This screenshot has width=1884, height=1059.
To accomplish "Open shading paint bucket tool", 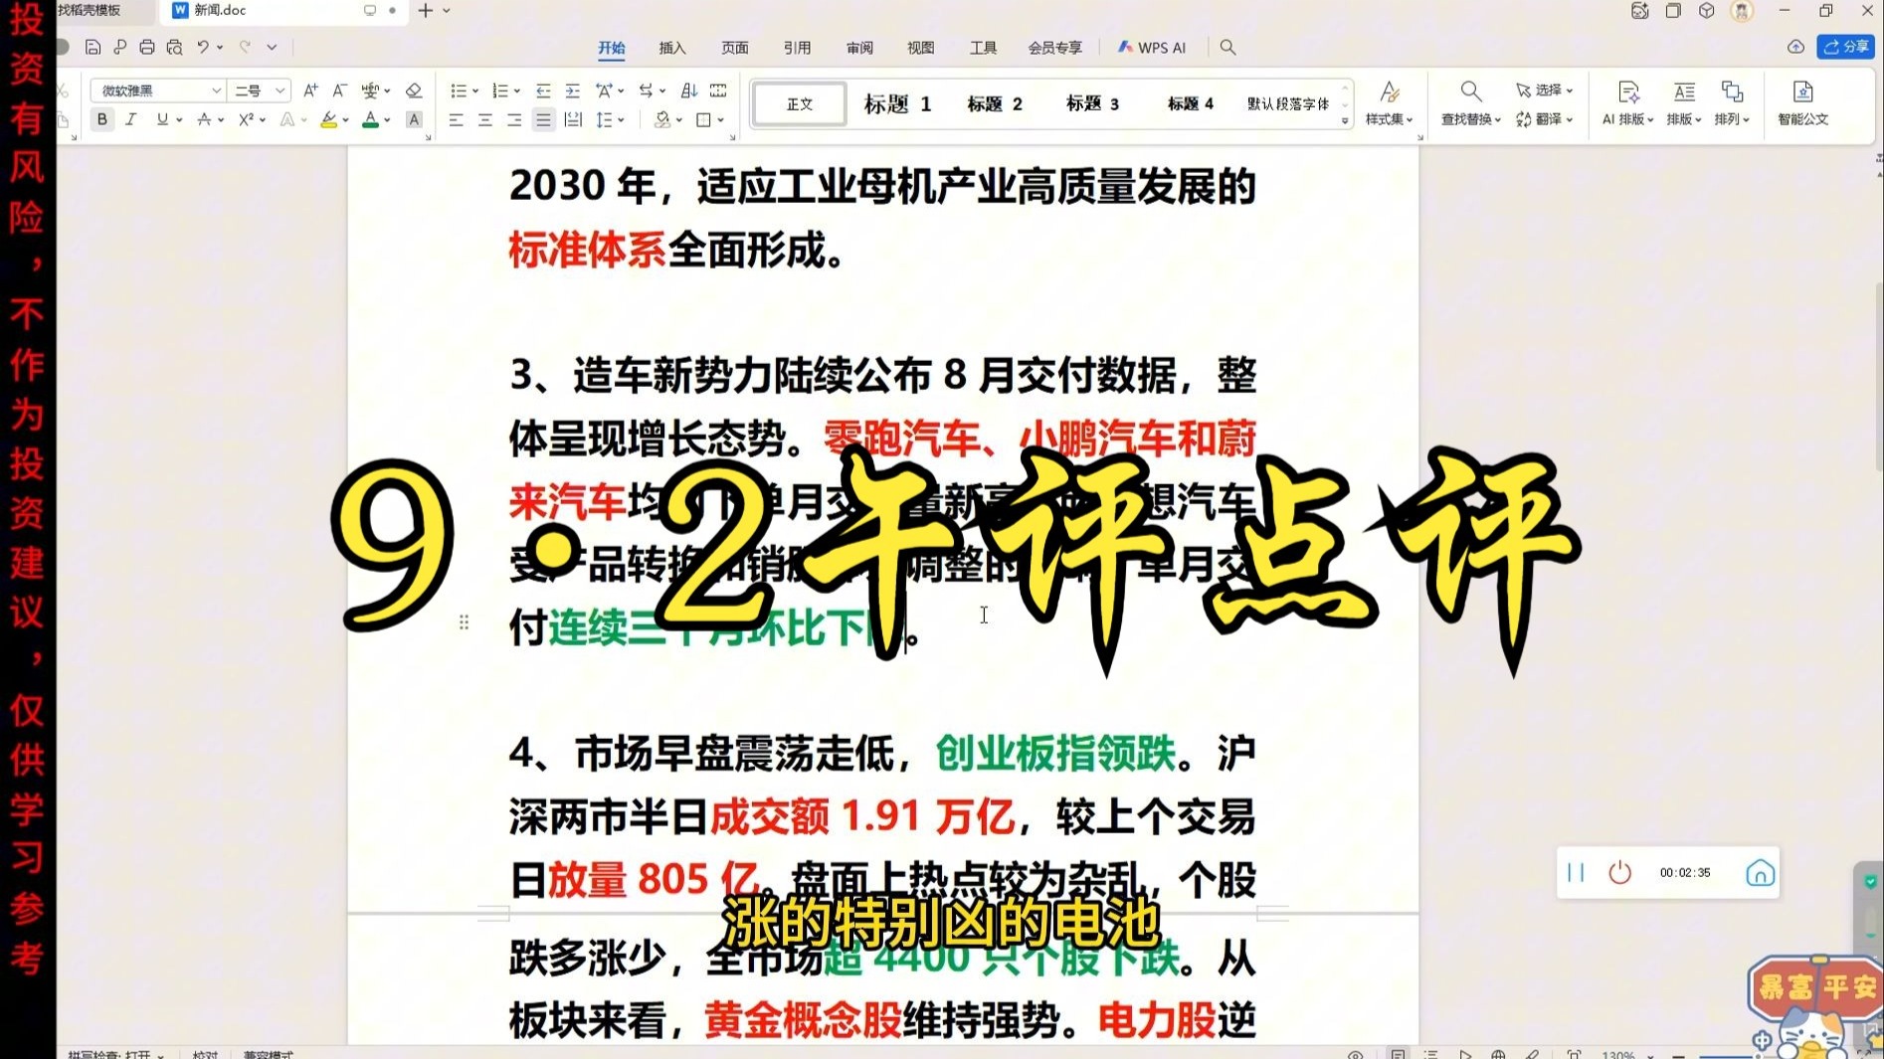I will pyautogui.click(x=662, y=119).
